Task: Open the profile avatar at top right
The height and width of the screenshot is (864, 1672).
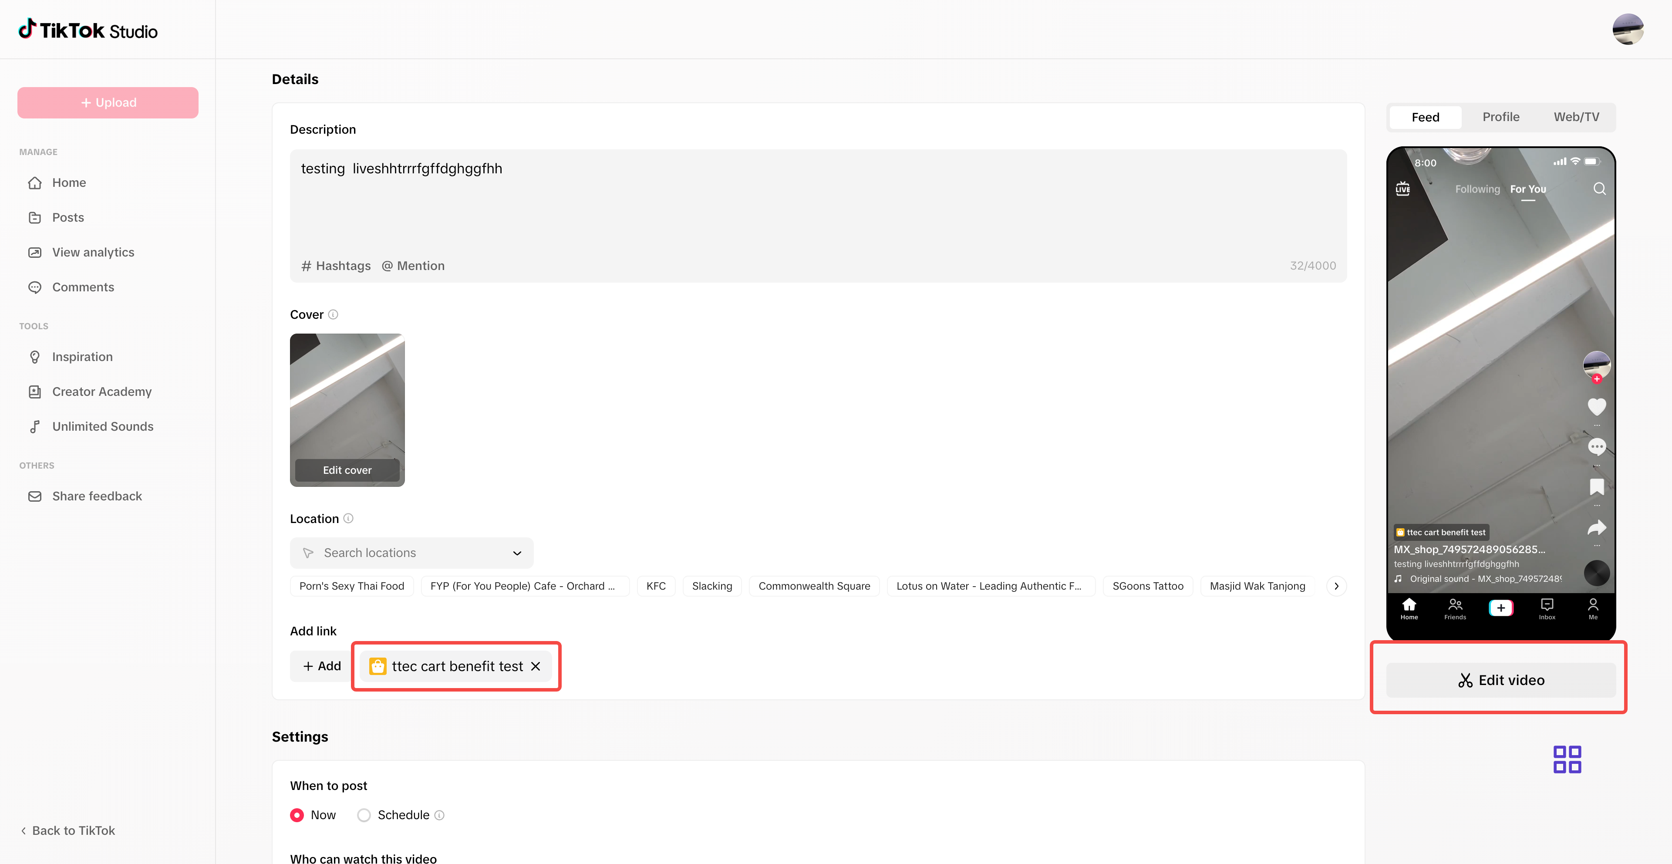Action: (1627, 30)
